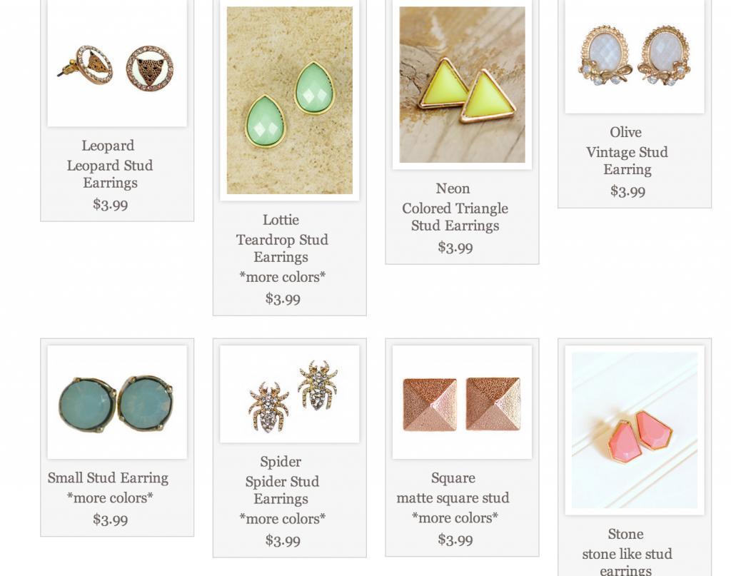Open the crystal spider earrings image
The image size is (731, 576).
290,394
